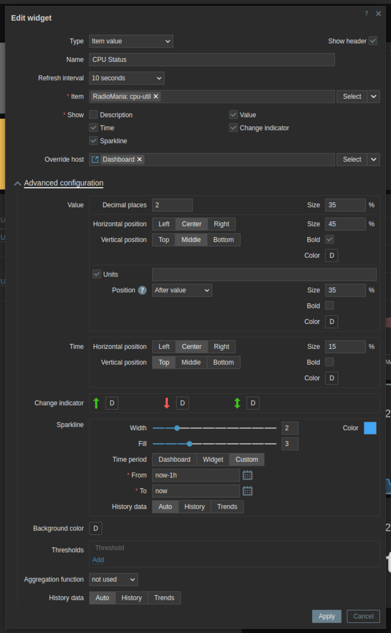Add a new threshold
Screen dimensions: 391x633
click(98, 560)
